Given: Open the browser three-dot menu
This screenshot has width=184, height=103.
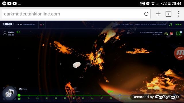Looking at the screenshot, I should (x=179, y=14).
